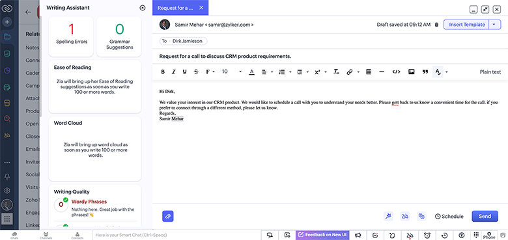This screenshot has width=508, height=240.
Task: Open the alarm clock reminders icon
Action: pyautogui.click(x=427, y=235)
